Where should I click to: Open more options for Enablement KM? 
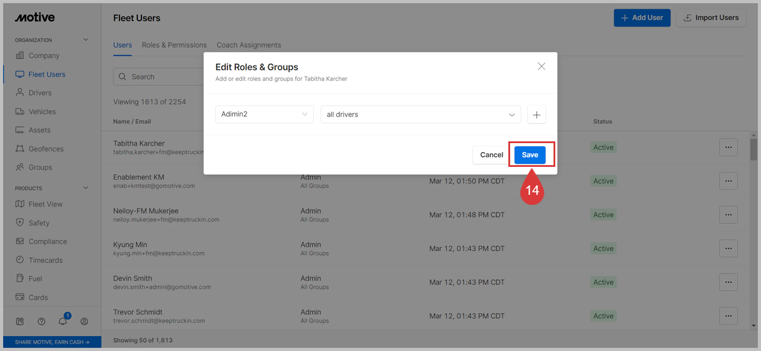tap(728, 181)
